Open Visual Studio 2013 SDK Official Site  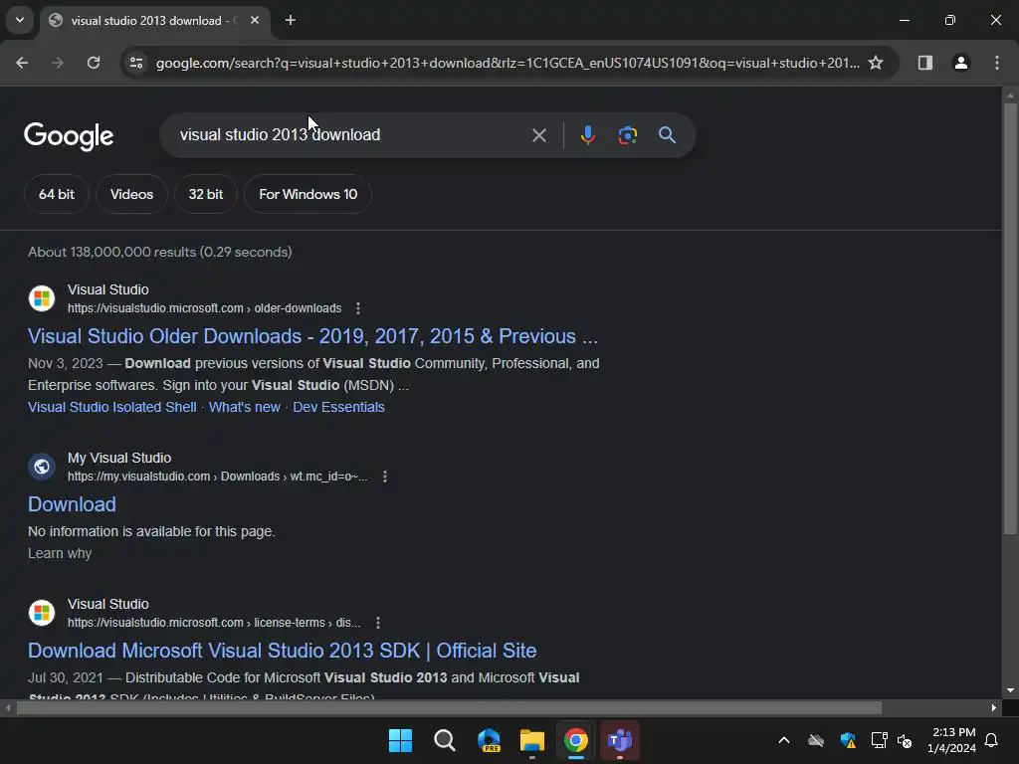tap(282, 651)
